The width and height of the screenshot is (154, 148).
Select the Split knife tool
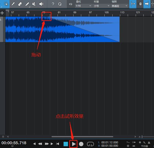(x=13, y=4)
